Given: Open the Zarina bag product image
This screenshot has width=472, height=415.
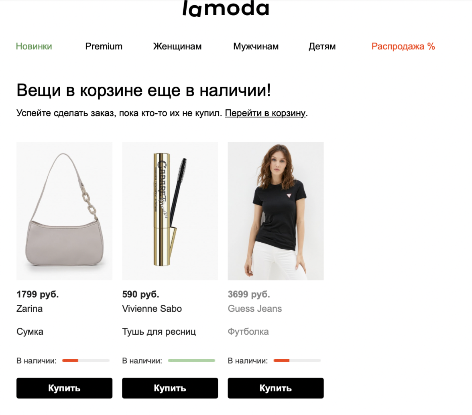Looking at the screenshot, I should [x=64, y=211].
